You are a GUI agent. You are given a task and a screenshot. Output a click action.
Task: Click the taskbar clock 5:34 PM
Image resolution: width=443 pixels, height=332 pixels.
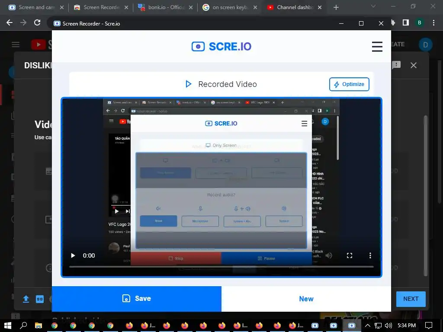point(407,326)
